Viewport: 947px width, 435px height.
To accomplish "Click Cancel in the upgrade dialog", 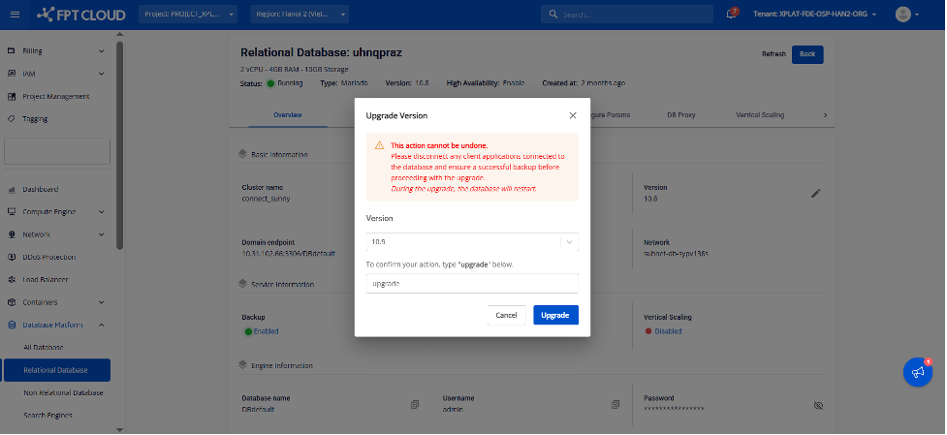I will (506, 315).
